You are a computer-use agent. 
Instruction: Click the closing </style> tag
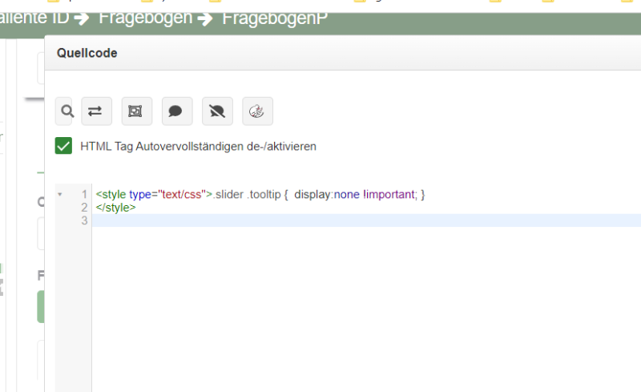click(115, 208)
